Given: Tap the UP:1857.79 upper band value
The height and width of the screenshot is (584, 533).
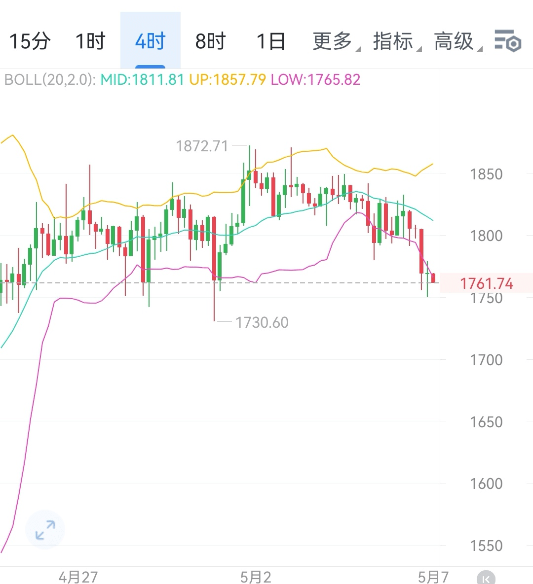Looking at the screenshot, I should (228, 80).
